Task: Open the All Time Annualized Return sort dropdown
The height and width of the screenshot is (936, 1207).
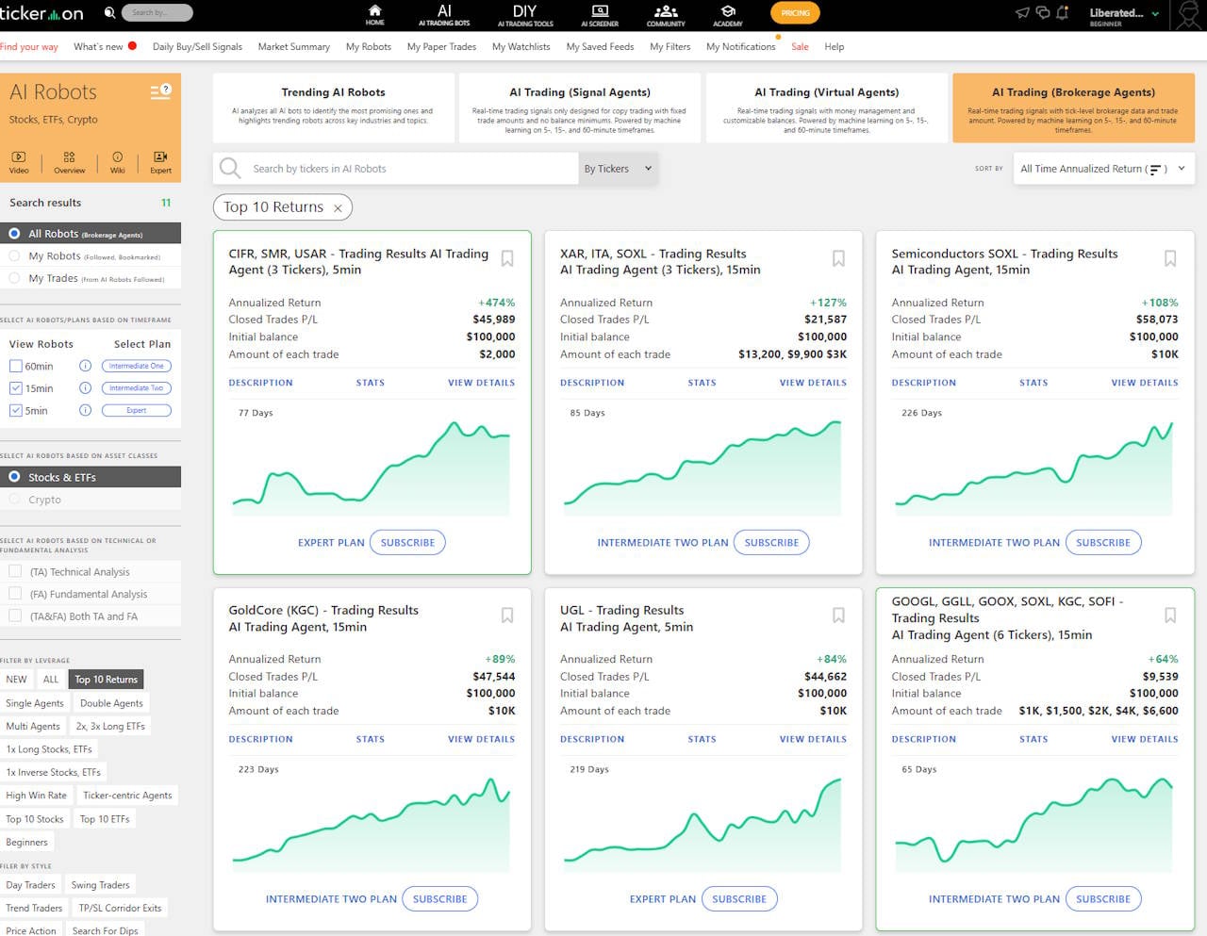Action: click(x=1103, y=169)
